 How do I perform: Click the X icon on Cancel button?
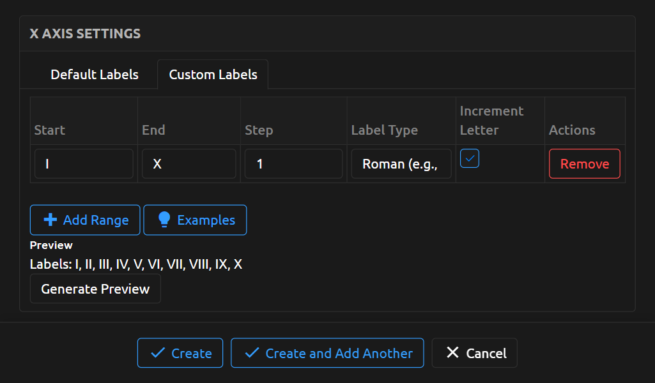[452, 353]
